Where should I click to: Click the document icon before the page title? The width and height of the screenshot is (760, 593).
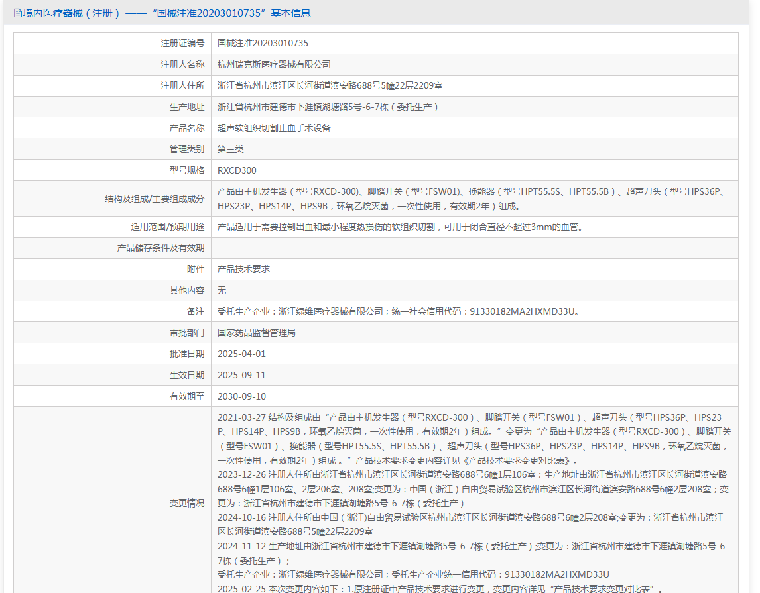18,13
